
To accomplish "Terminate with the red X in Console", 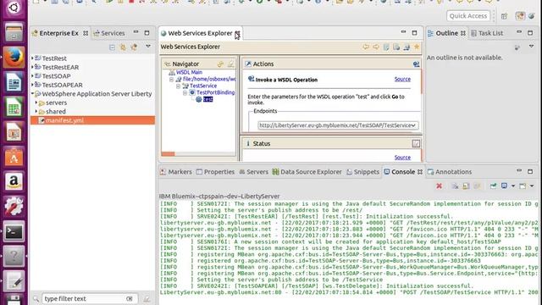I will [x=439, y=186].
